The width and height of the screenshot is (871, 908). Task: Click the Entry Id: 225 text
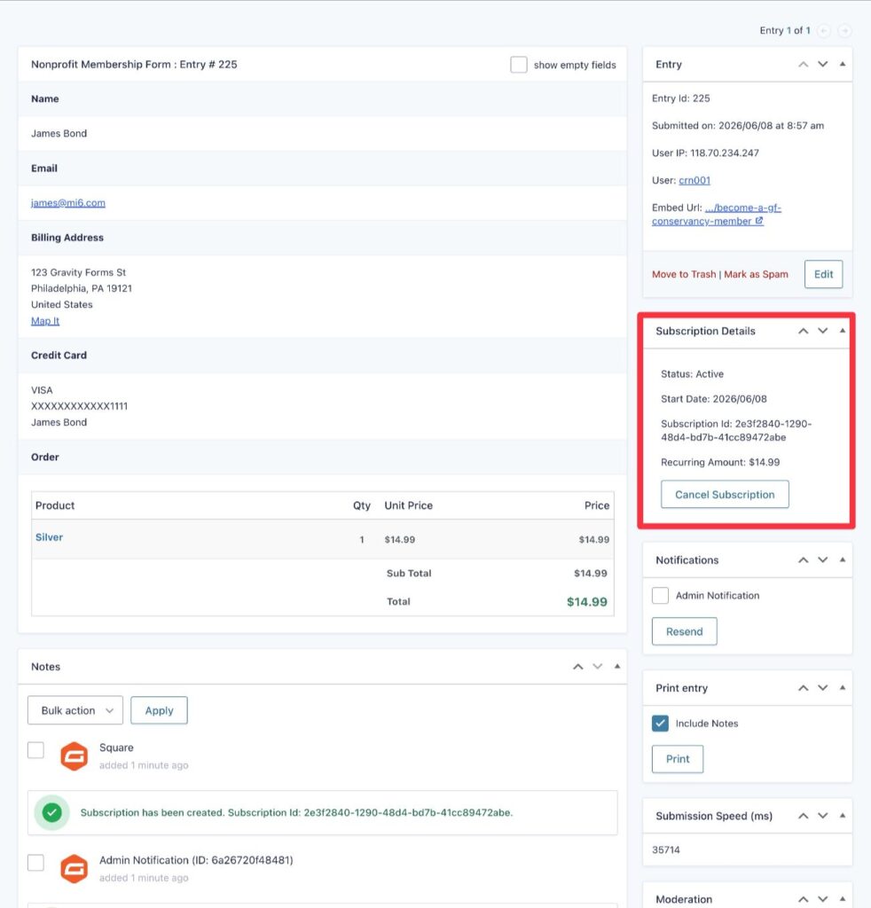(681, 98)
